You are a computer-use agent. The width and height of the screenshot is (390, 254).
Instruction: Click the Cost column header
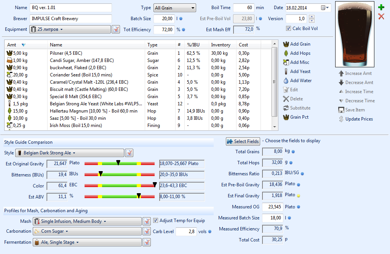pos(244,45)
